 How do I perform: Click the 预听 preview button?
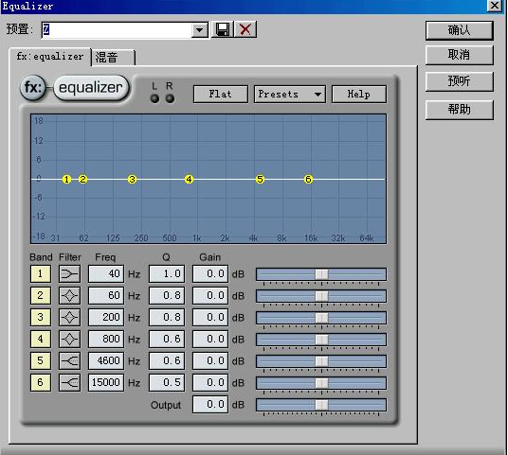click(459, 81)
